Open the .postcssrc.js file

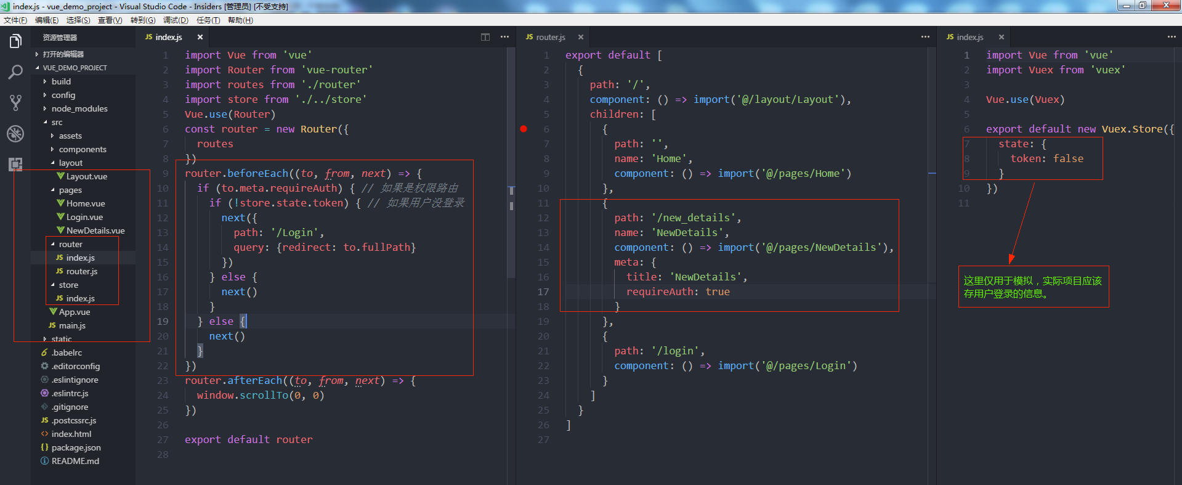[x=83, y=420]
